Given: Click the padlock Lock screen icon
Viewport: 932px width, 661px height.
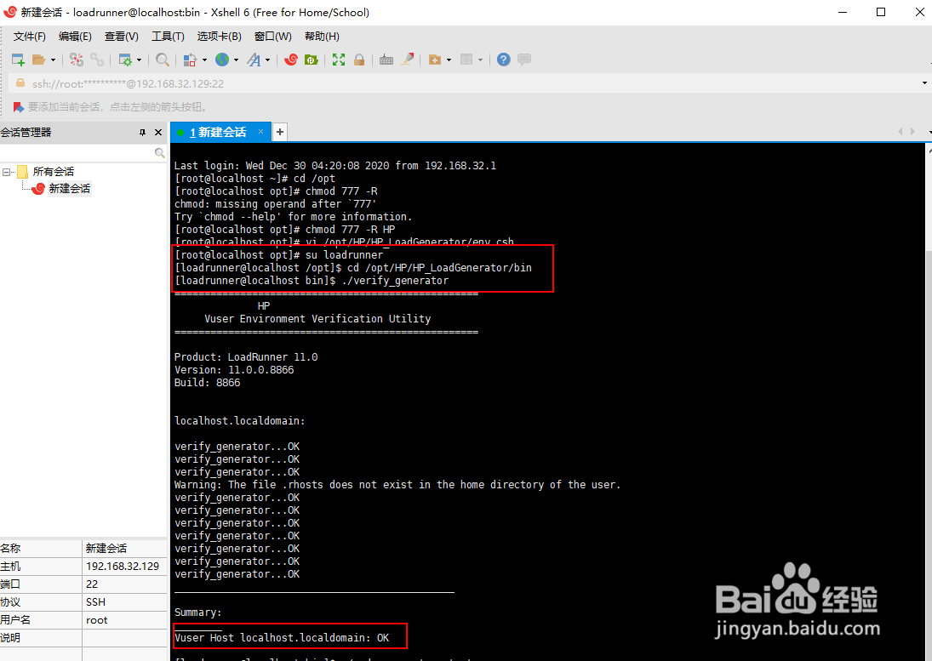Looking at the screenshot, I should tap(359, 60).
